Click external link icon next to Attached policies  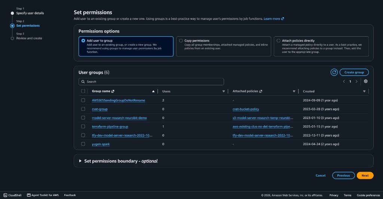[x=261, y=91]
